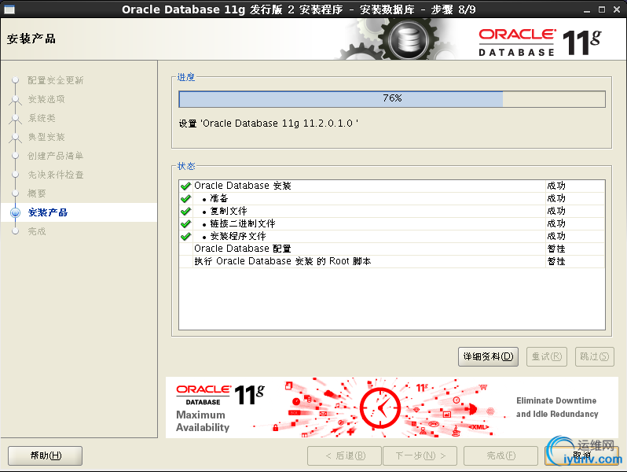Open the window menu icon in title bar
This screenshot has height=472, width=627.
point(9,9)
